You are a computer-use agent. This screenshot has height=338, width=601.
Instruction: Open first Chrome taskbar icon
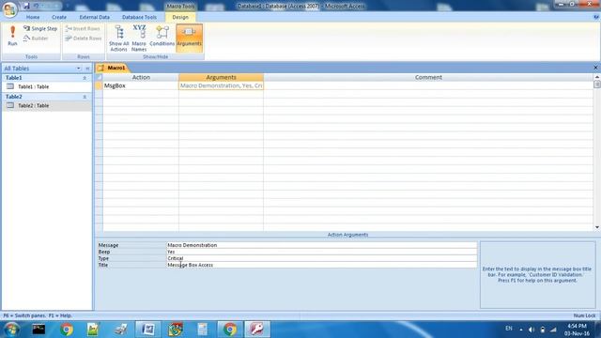tap(66, 330)
